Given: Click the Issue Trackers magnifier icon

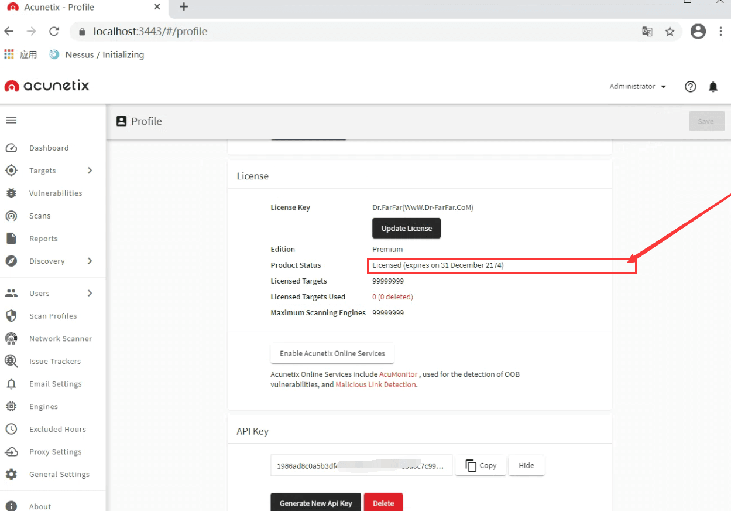Looking at the screenshot, I should click(11, 362).
